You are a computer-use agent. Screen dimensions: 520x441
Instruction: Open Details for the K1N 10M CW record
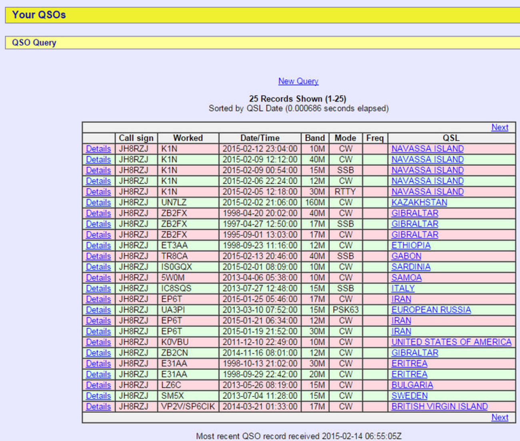pos(98,149)
